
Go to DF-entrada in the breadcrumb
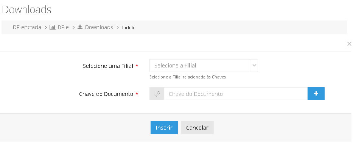(x=27, y=27)
